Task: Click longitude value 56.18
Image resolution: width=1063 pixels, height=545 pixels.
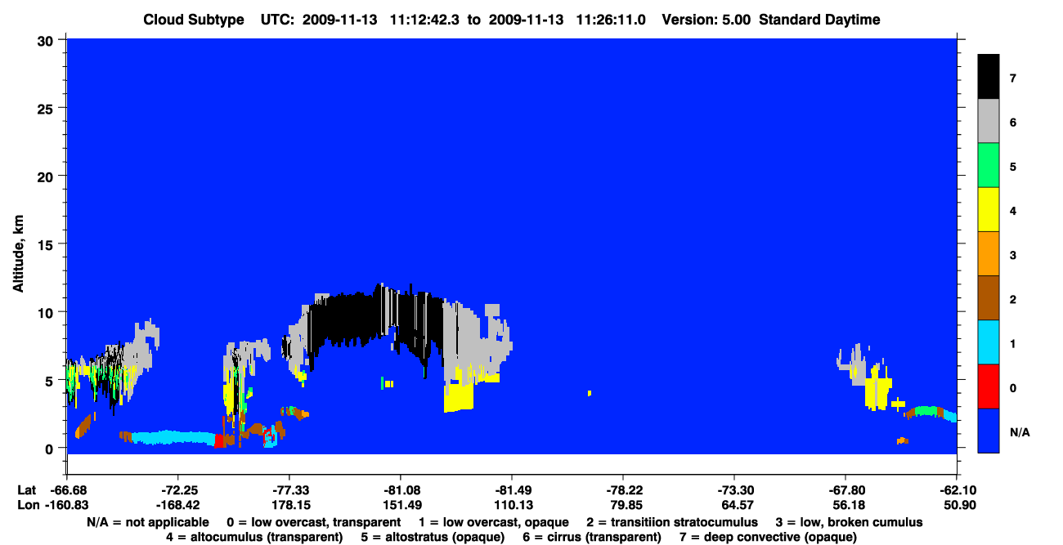Action: point(845,506)
